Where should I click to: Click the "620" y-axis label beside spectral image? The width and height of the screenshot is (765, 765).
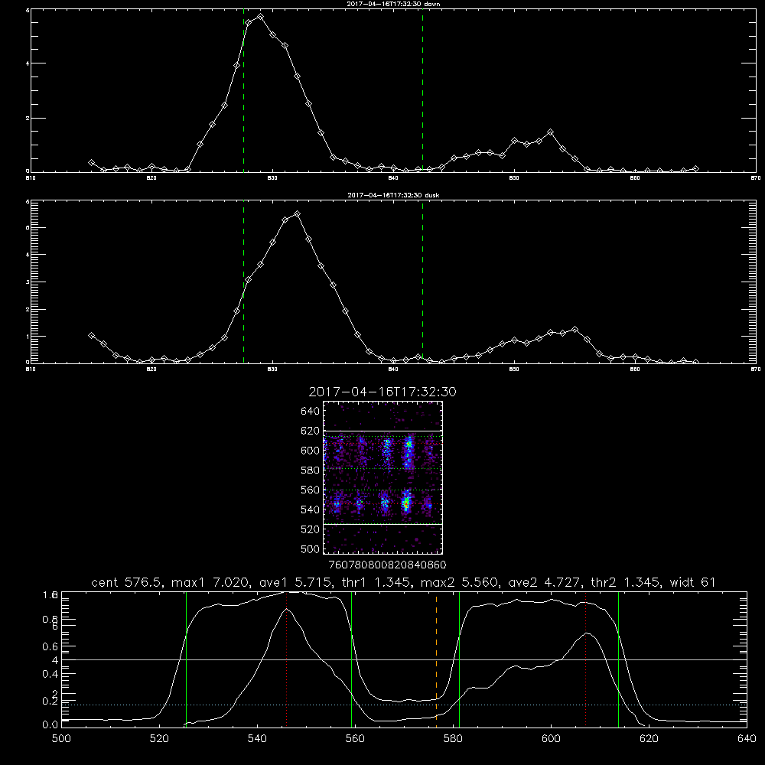[311, 431]
